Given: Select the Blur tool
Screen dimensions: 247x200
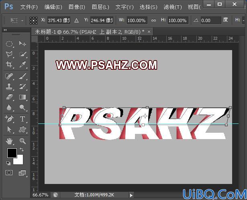Looking at the screenshot, I should [x=9, y=107].
